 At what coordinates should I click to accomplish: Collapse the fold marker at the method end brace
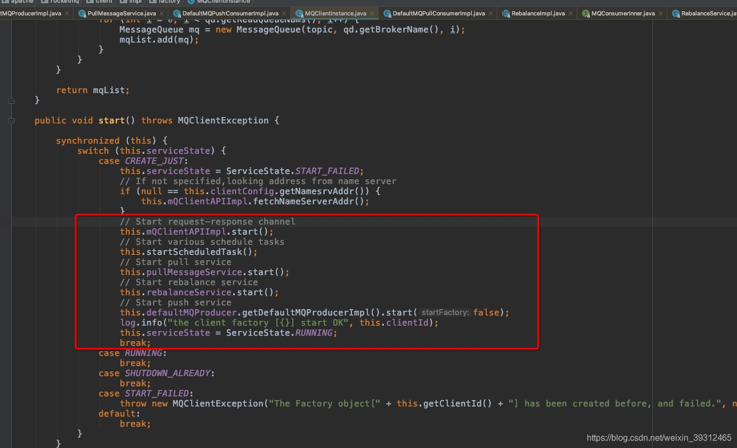click(x=12, y=101)
